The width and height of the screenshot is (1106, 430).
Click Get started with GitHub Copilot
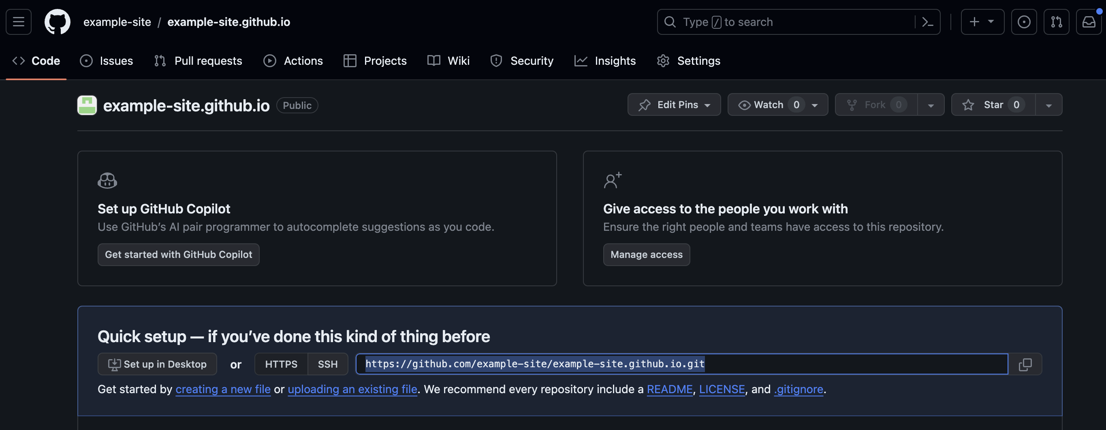(x=178, y=254)
